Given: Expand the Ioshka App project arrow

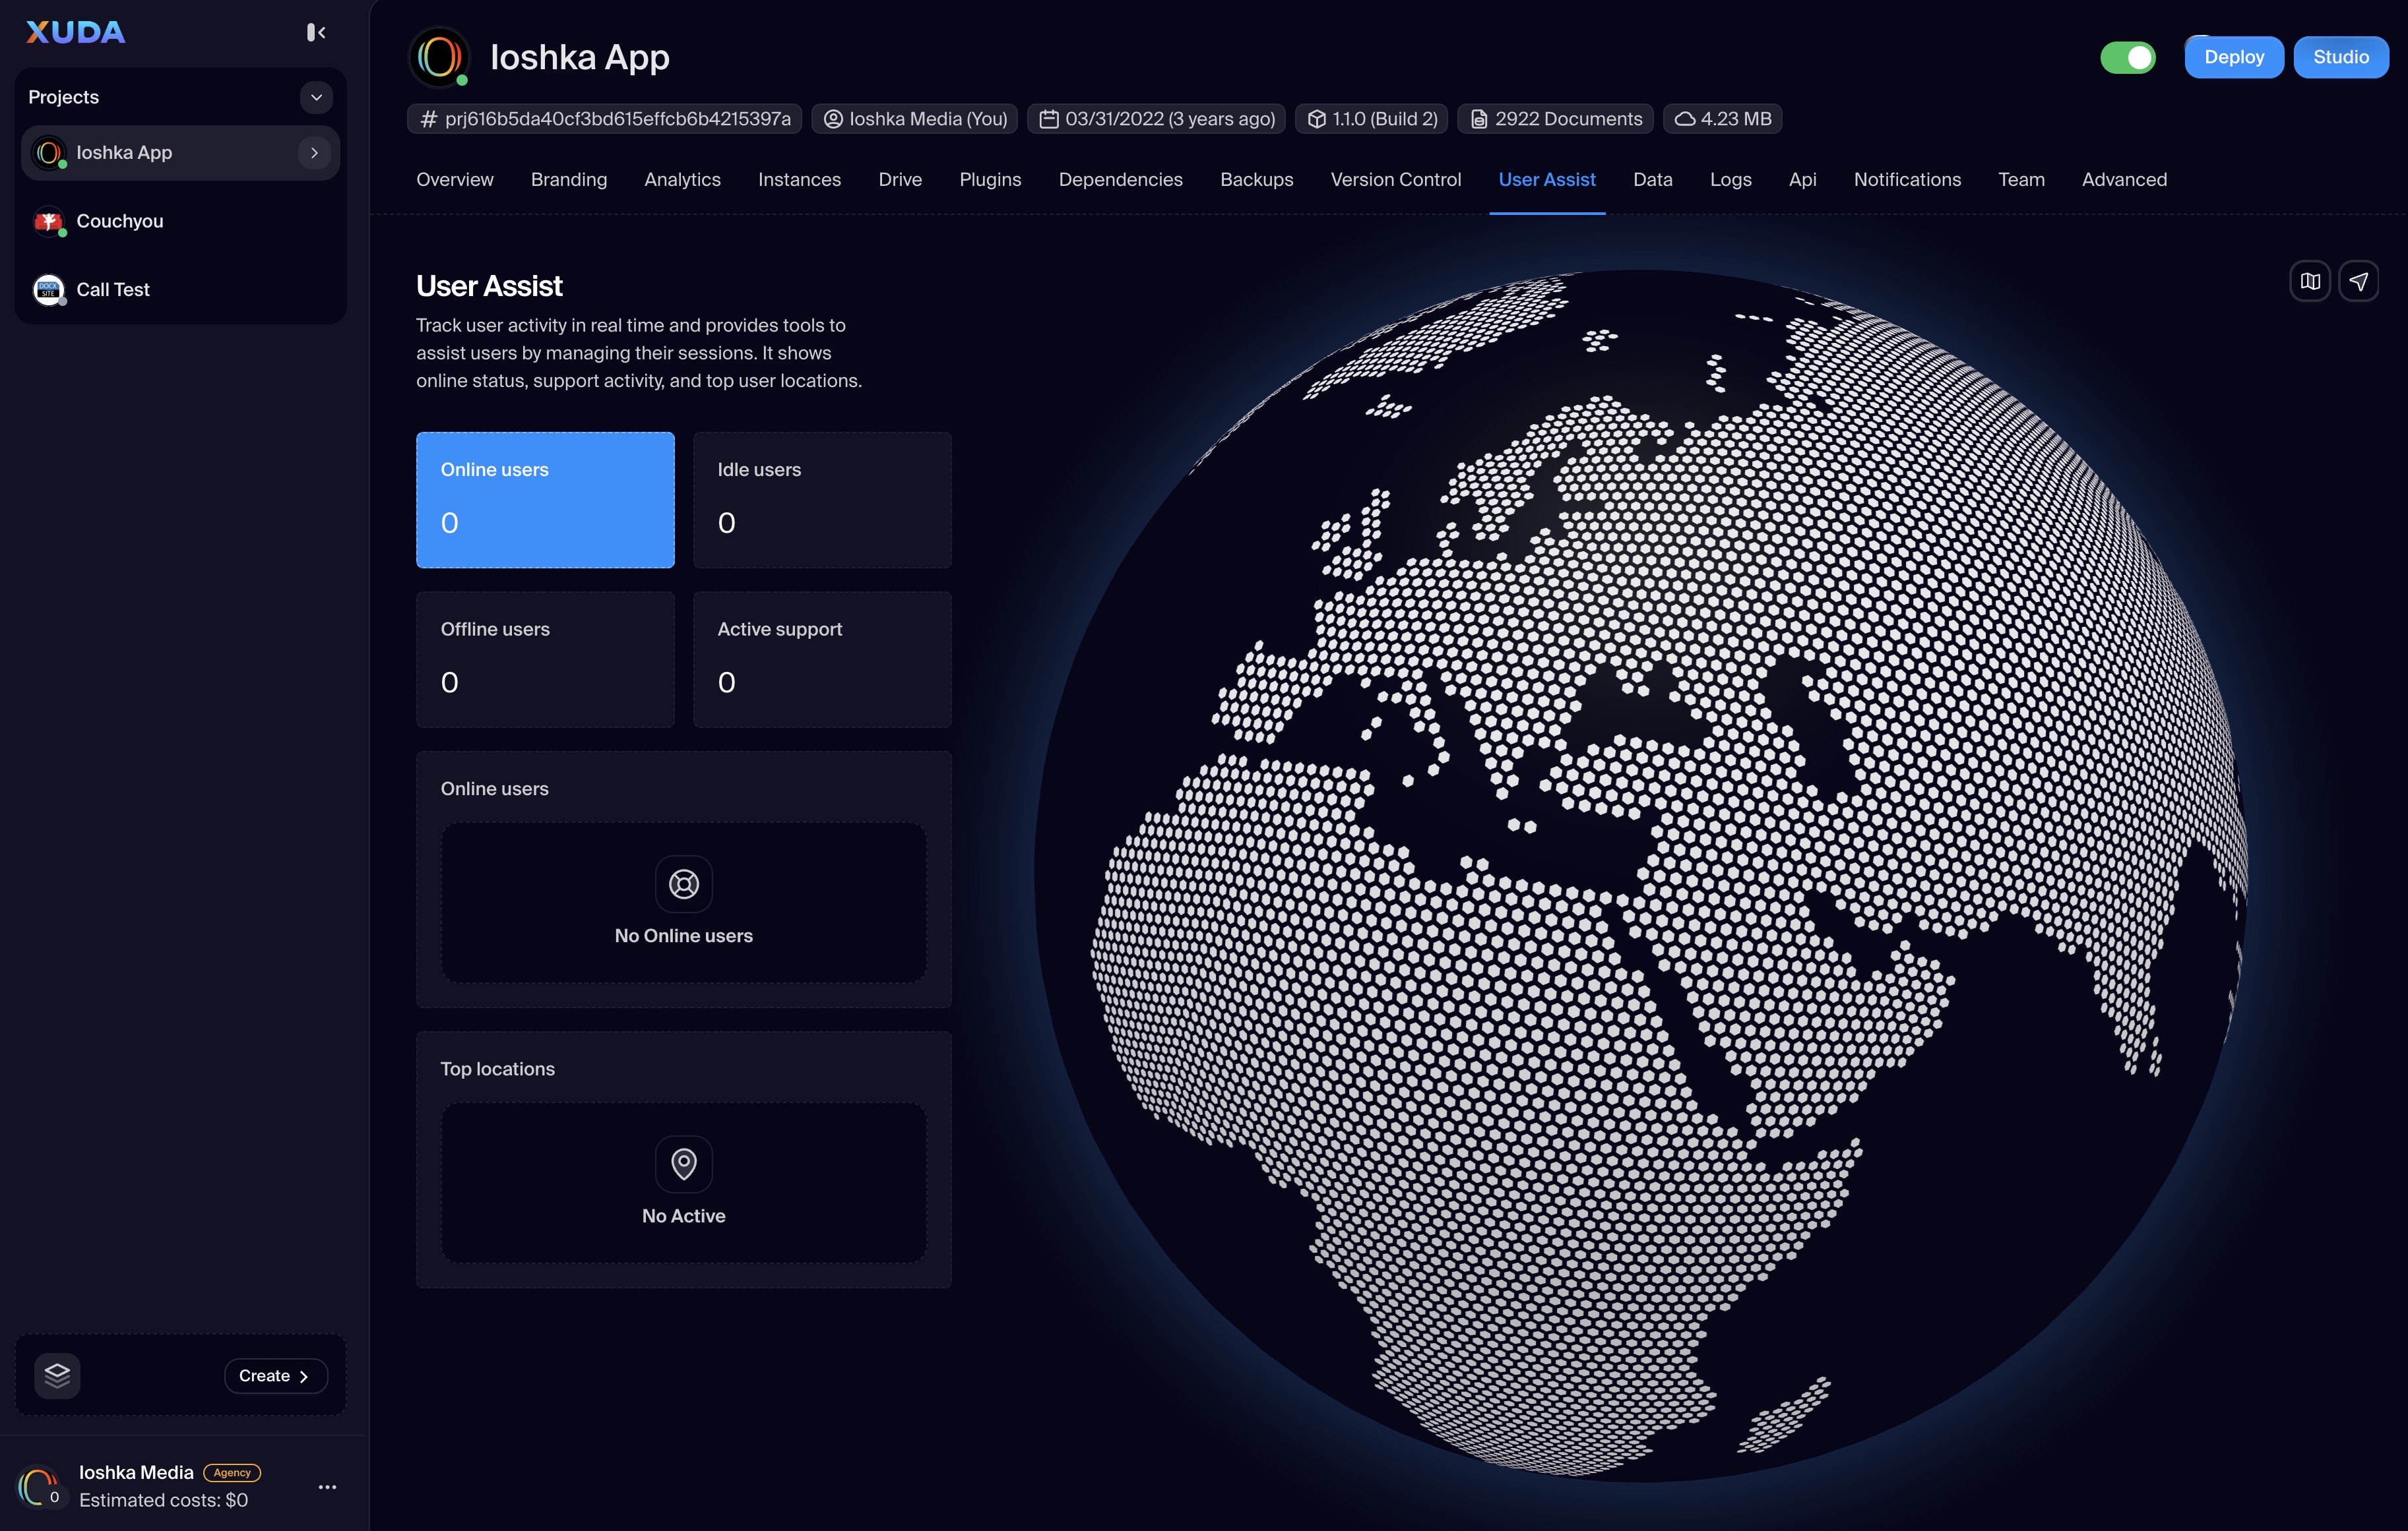Looking at the screenshot, I should click(314, 153).
